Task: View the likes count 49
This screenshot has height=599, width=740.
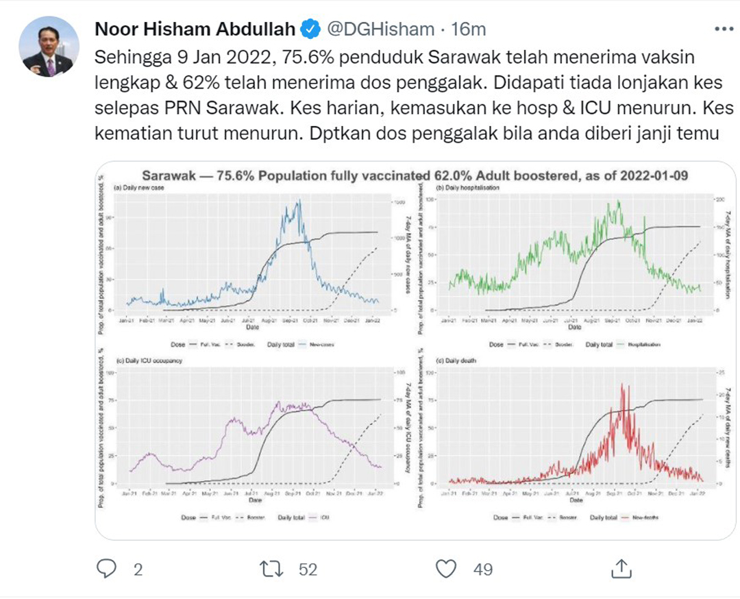Action: [483, 570]
